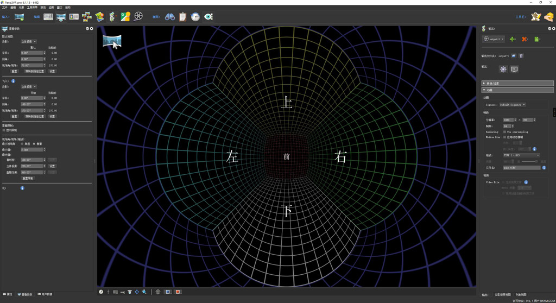556x303 pixels.
Task: Click the orange hand icon at top right
Action: coord(549,17)
